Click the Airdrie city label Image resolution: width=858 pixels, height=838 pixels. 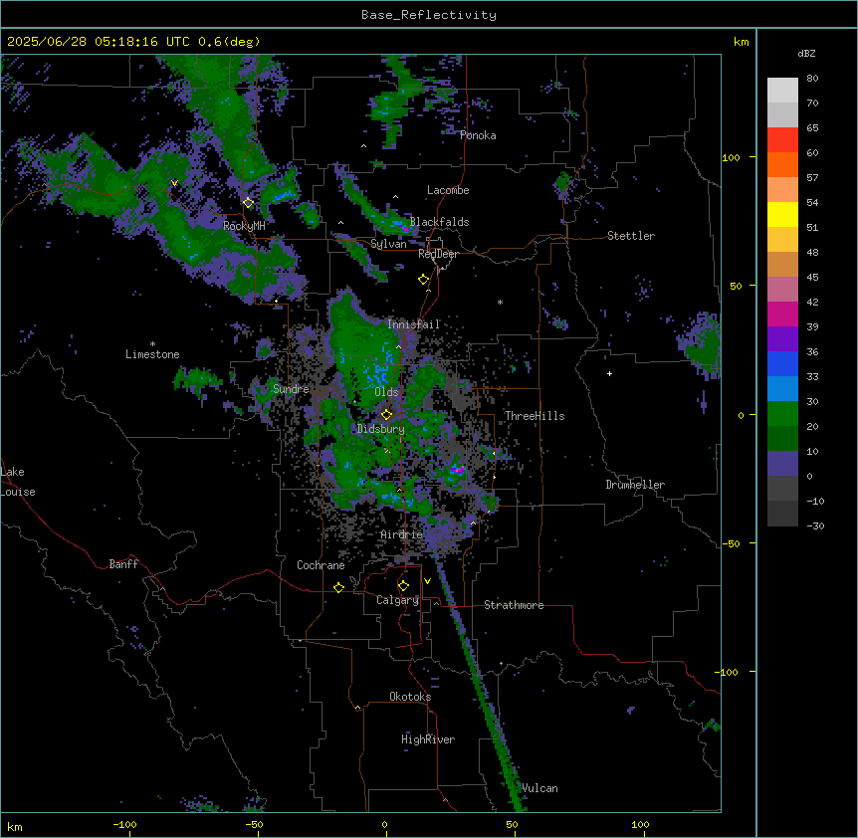(402, 534)
